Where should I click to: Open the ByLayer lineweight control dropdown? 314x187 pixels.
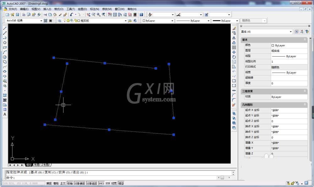pyautogui.click(x=237, y=21)
